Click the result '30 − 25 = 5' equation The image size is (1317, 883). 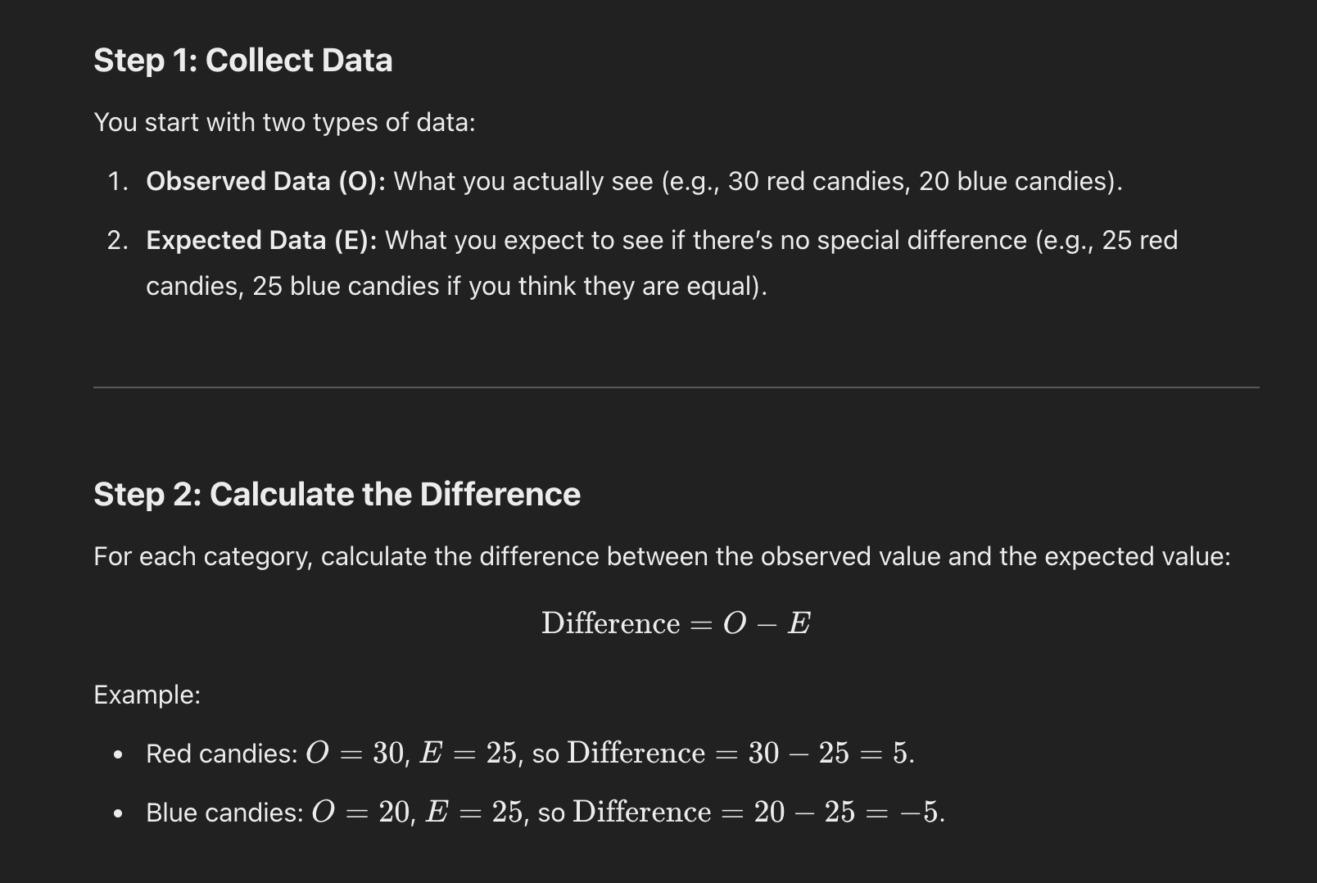pos(830,753)
